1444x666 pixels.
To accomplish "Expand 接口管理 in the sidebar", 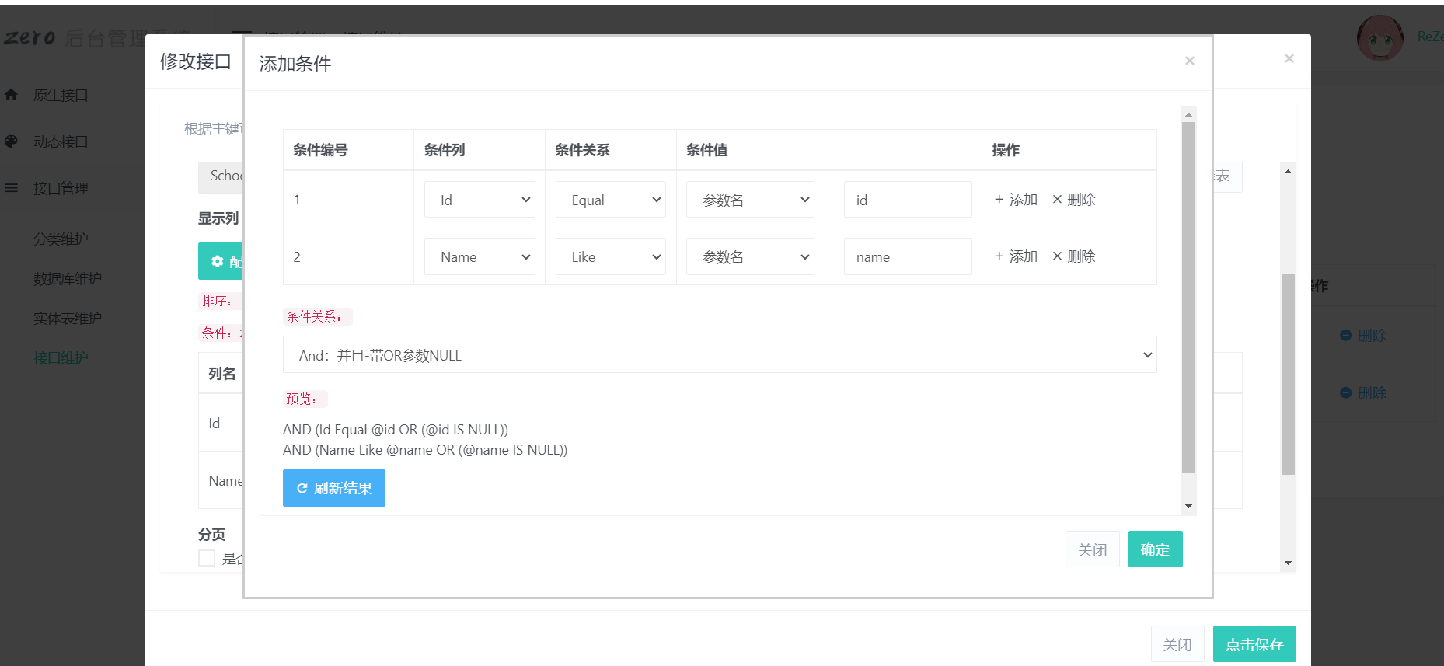I will 61,188.
